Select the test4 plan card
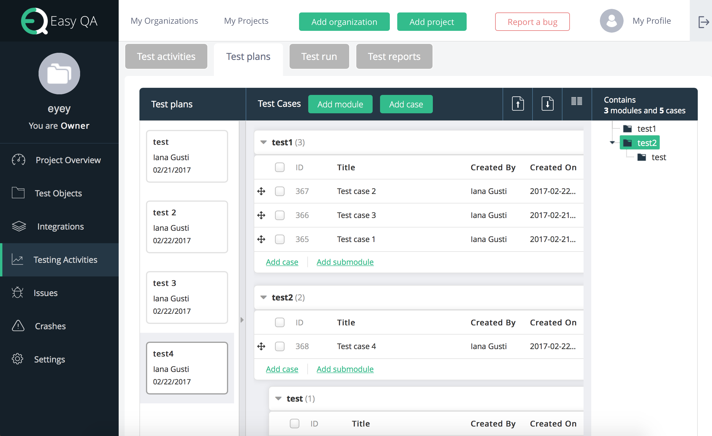The width and height of the screenshot is (712, 436). [x=187, y=368]
